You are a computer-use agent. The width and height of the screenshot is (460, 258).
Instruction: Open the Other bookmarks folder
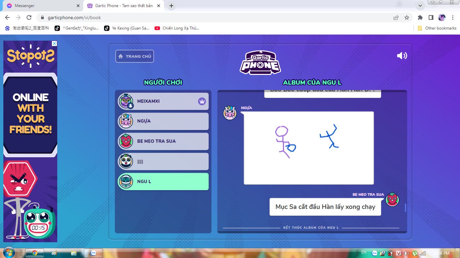pyautogui.click(x=437, y=28)
